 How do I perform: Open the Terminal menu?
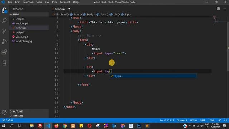pos(65,2)
